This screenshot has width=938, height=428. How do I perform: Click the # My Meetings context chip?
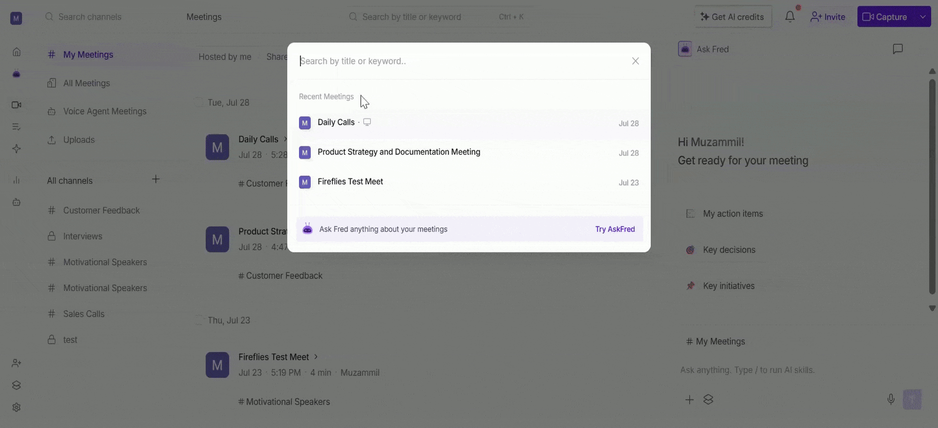716,341
